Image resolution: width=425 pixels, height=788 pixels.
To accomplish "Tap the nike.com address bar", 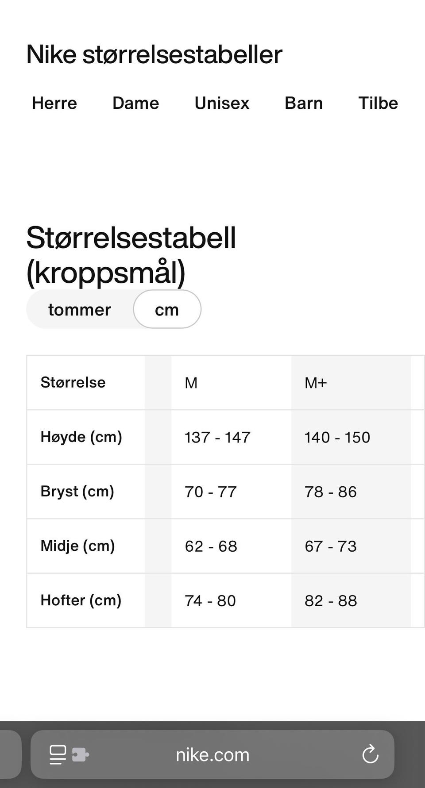I will tap(212, 754).
